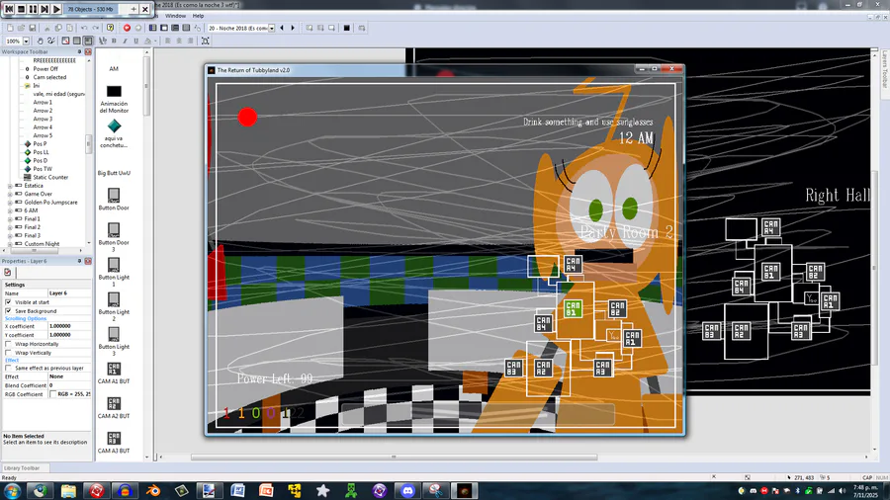Expand the 'Final 1' frame tree node

click(x=10, y=218)
